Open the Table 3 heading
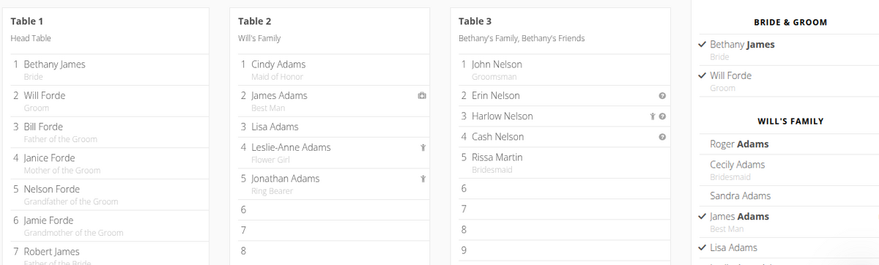Viewport: 879px width, 265px height. coord(475,21)
